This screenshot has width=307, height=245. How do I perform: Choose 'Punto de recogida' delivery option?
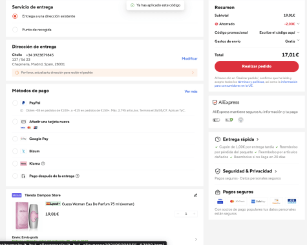click(15, 30)
